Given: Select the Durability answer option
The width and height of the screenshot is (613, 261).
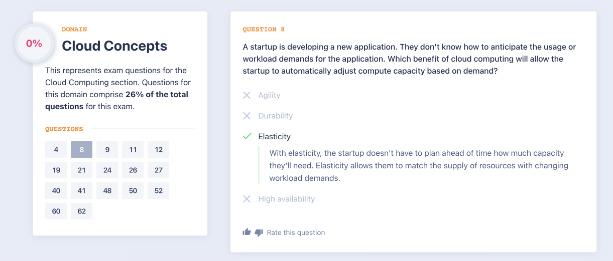Looking at the screenshot, I should click(x=275, y=116).
